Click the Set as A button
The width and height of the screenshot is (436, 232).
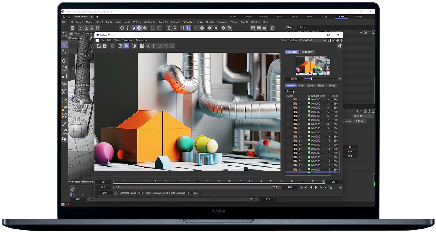(x=148, y=46)
